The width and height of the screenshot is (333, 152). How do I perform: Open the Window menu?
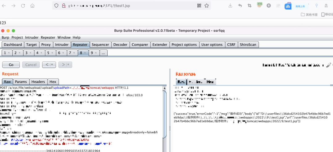pos(64,37)
